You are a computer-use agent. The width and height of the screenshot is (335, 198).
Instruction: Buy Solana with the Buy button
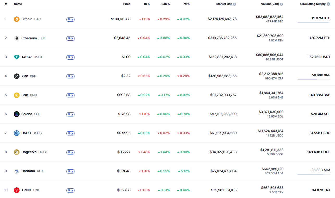coord(70,114)
